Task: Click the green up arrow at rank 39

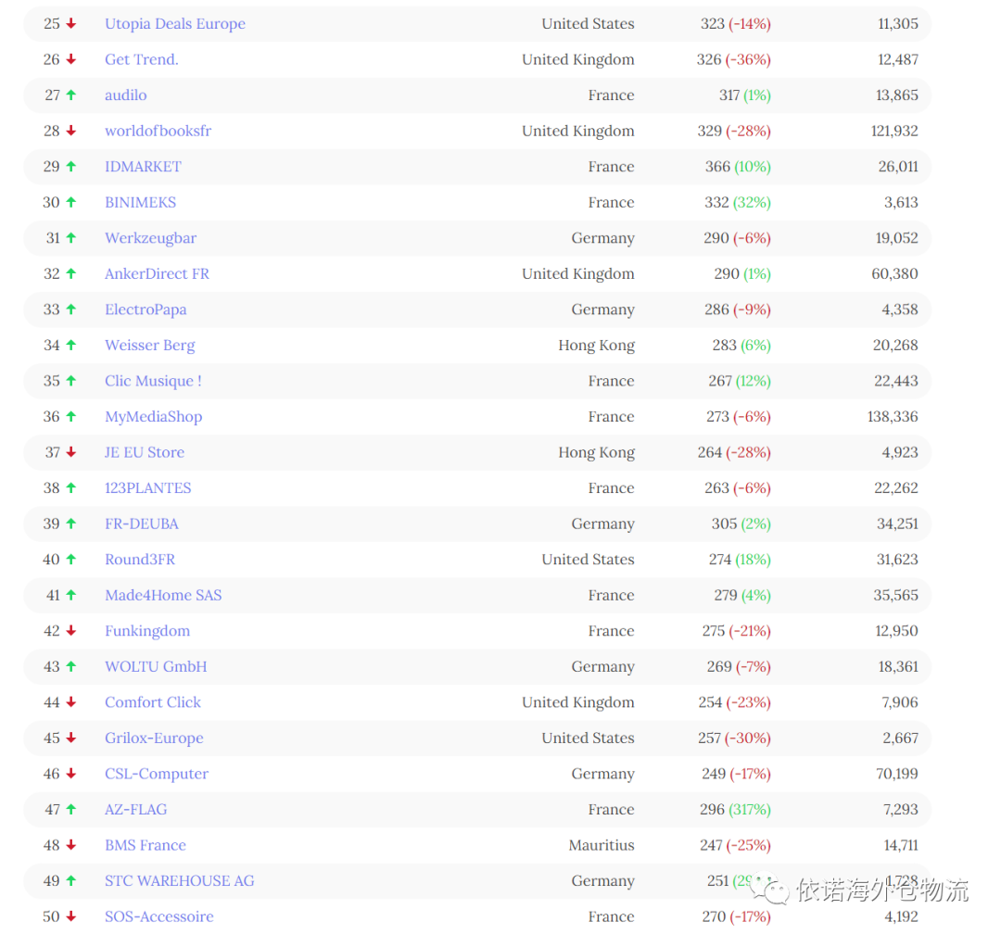Action: coord(70,524)
